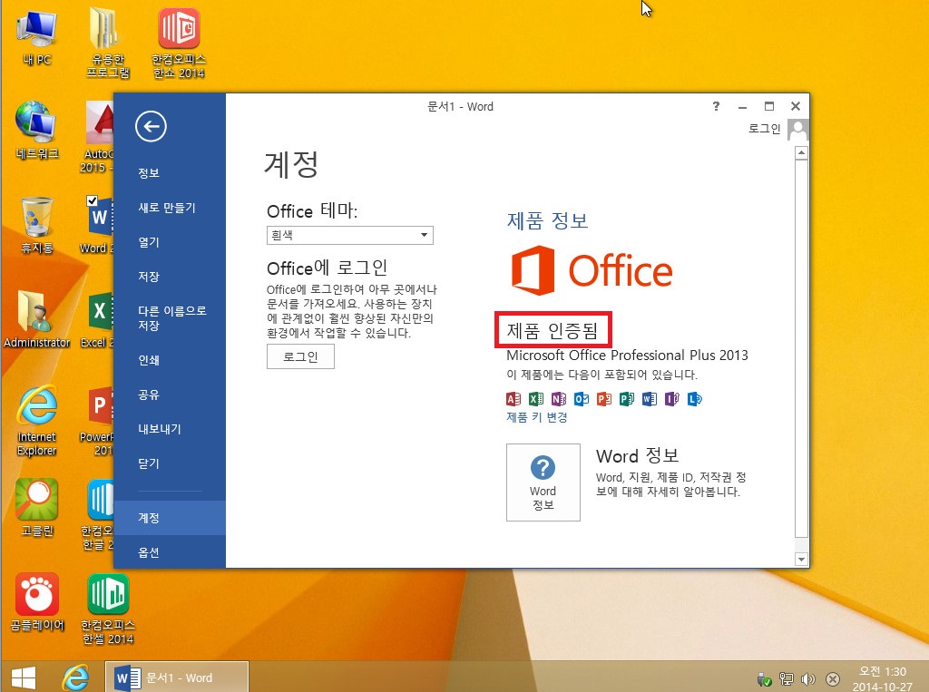The image size is (929, 692).
Task: Click the 'Microsoft Office Professional Plus 2013' text
Action: pyautogui.click(x=627, y=356)
